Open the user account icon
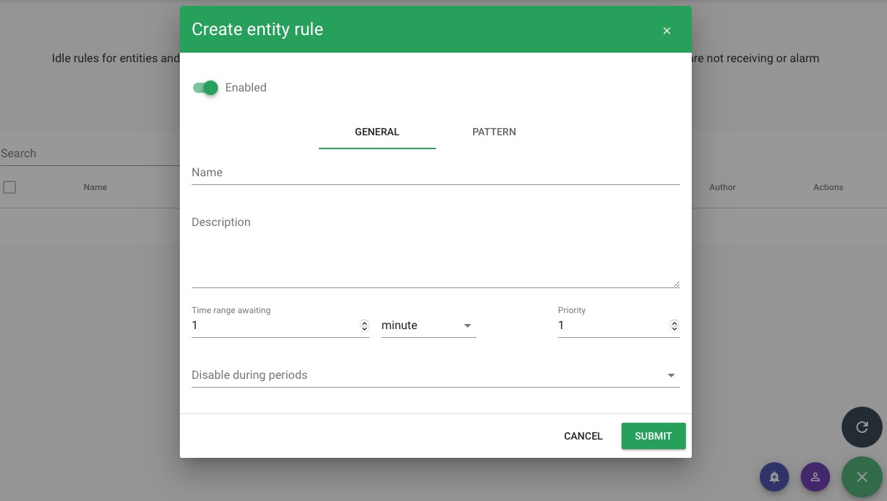This screenshot has height=501, width=887. 815,476
